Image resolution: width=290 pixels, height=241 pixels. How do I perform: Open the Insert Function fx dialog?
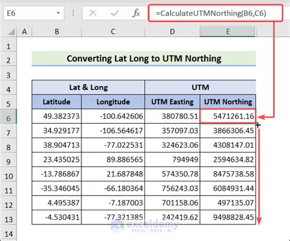(x=136, y=13)
